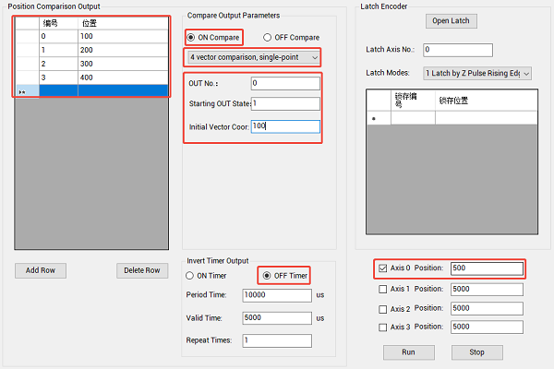Click the Run button
This screenshot has width=554, height=369.
coord(409,352)
